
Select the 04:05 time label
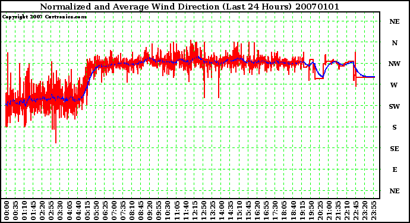(x=70, y=211)
